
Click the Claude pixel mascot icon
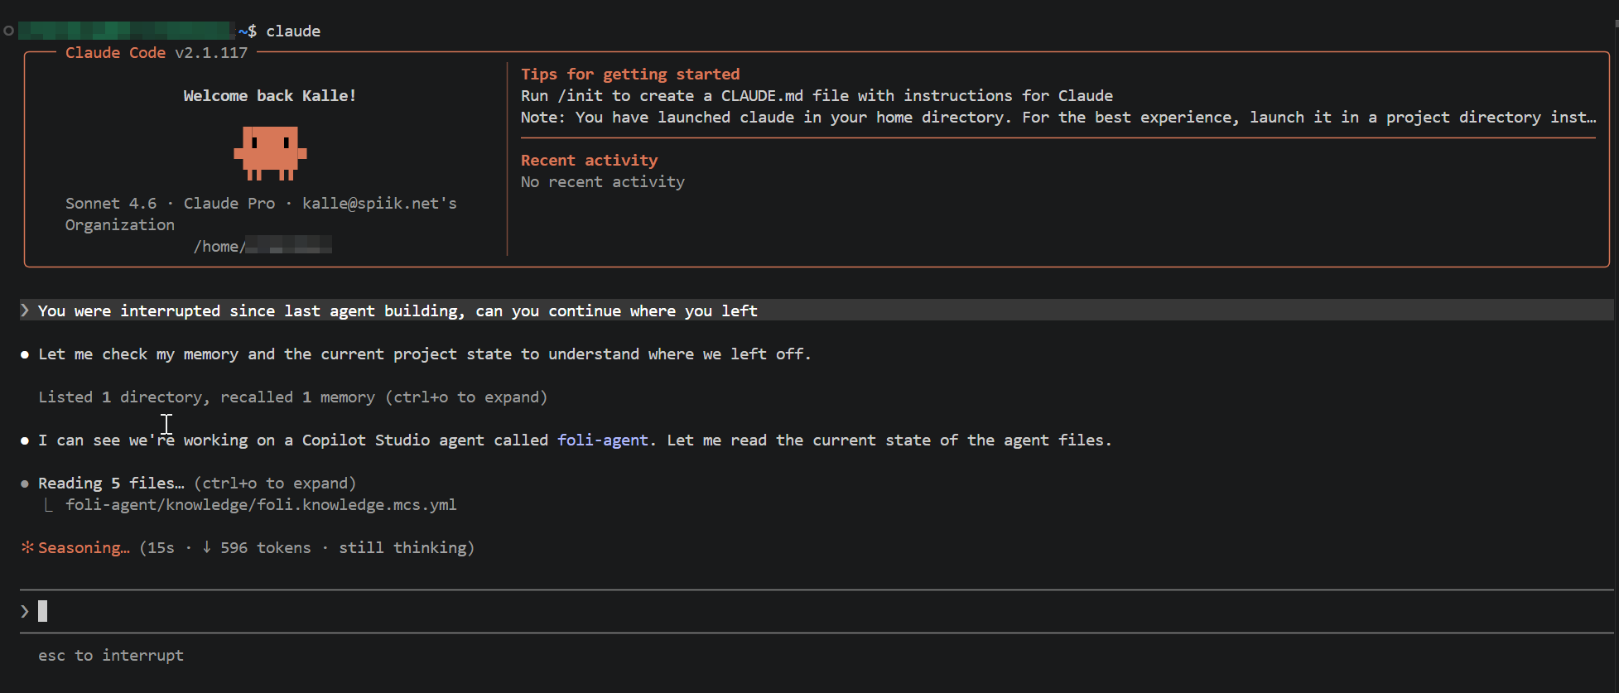click(270, 152)
